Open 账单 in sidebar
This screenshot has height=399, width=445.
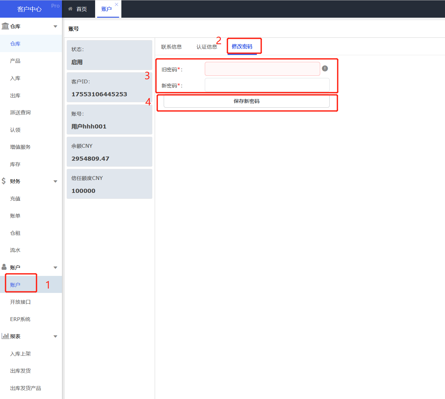click(x=31, y=216)
